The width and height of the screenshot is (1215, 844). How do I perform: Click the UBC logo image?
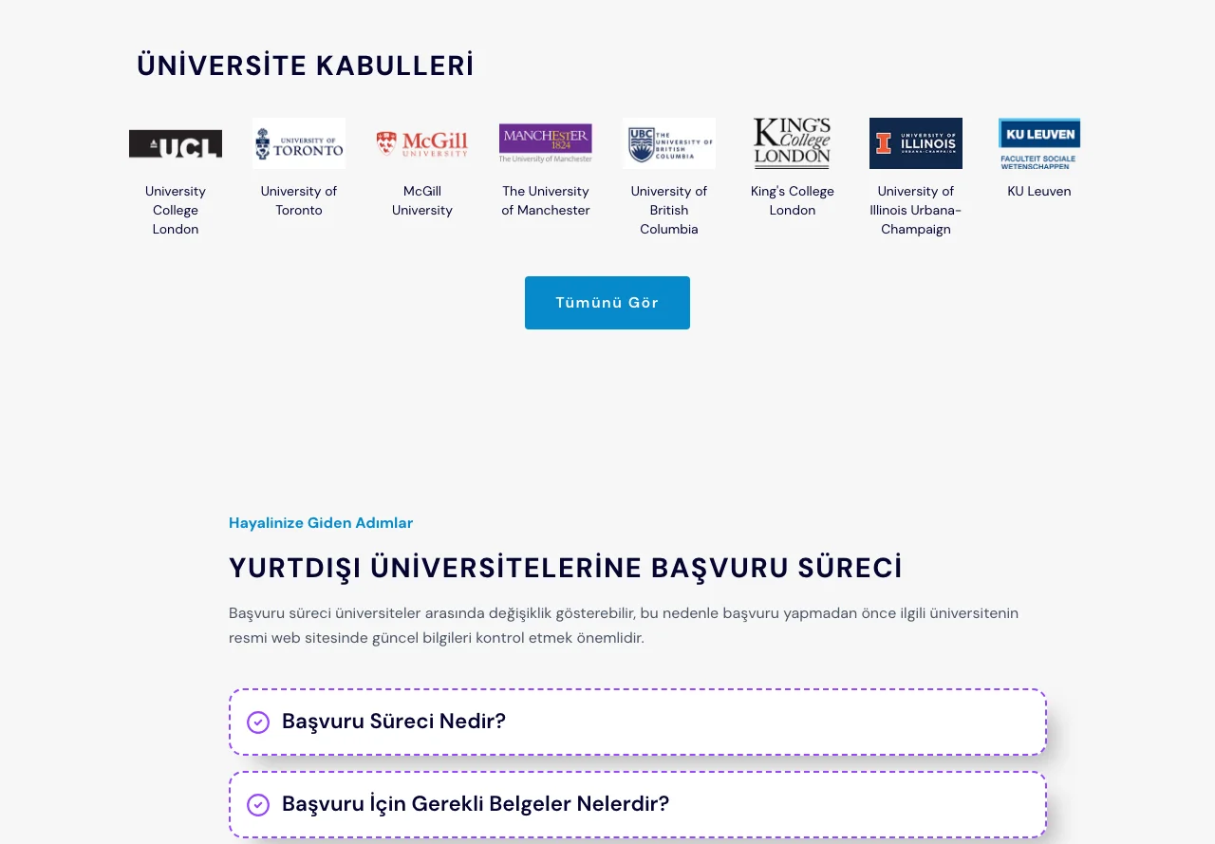(669, 143)
